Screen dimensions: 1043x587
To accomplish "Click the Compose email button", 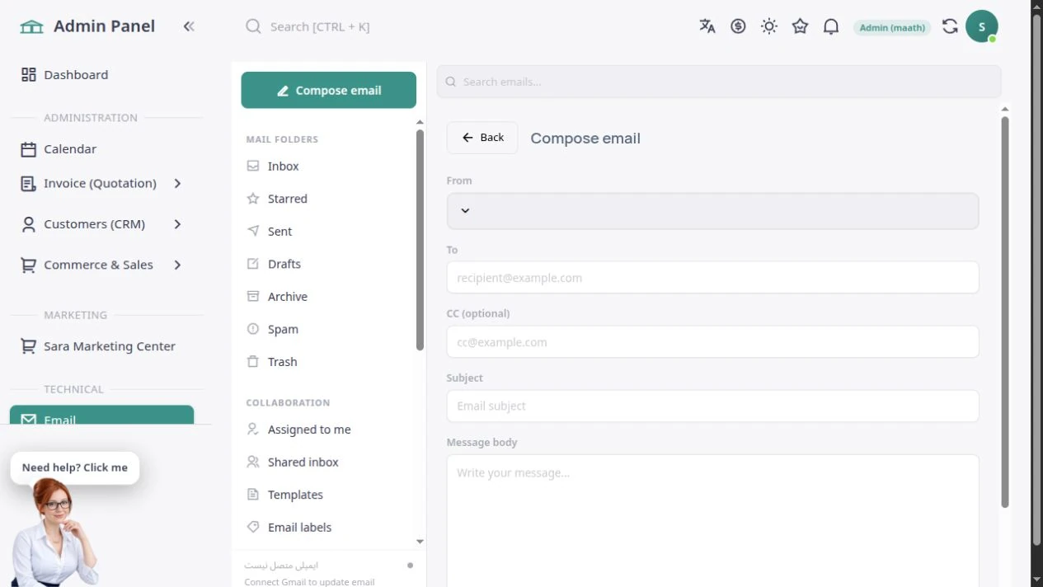I will coord(328,90).
